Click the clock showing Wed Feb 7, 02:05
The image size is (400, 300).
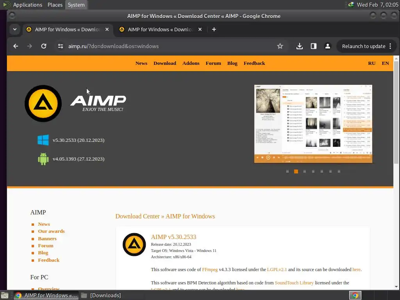point(377,5)
